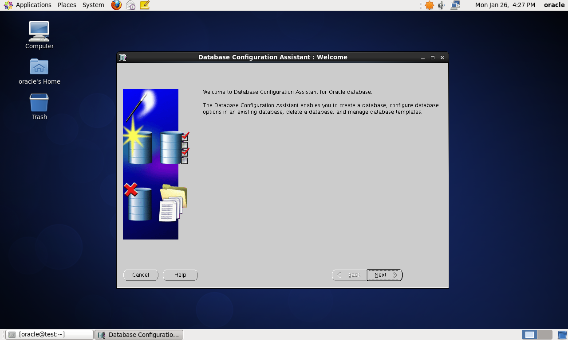Click the Database Configuration taskbar item

pyautogui.click(x=139, y=335)
